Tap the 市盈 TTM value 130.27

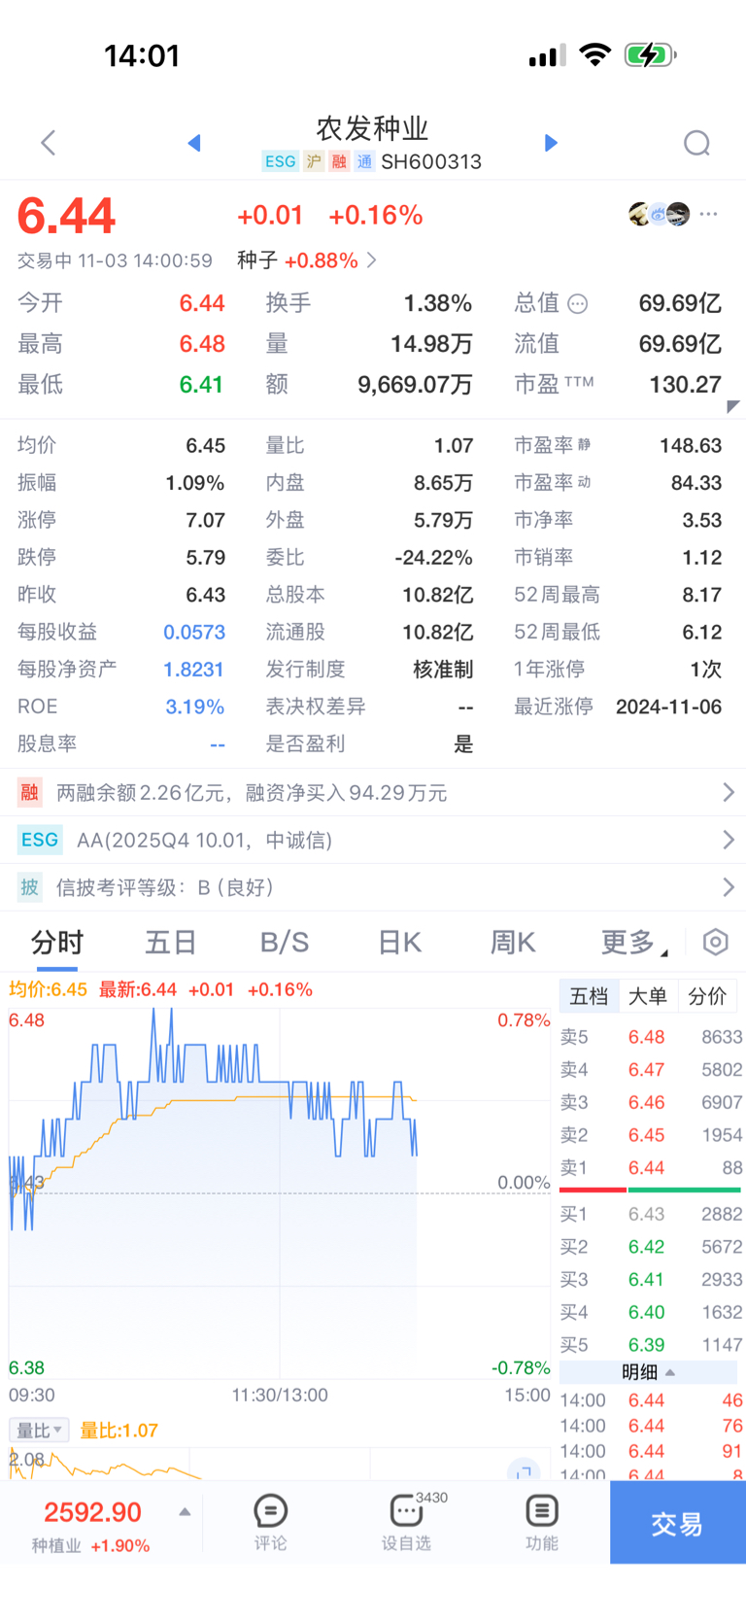point(685,385)
